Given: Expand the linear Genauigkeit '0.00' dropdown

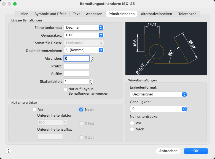Looking at the screenshot, I should point(84,35).
